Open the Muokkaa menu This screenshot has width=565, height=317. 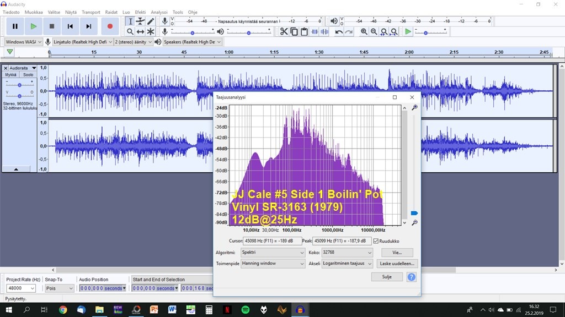click(34, 12)
